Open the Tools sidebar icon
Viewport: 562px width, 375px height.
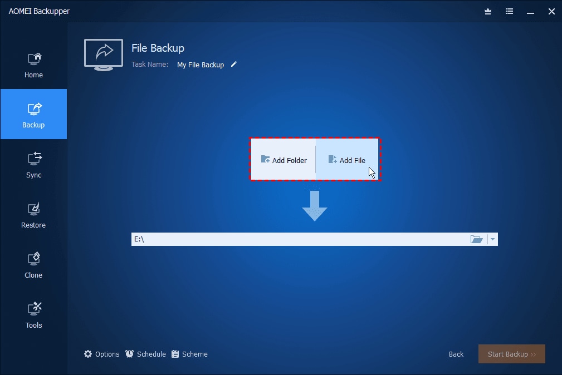coord(35,309)
